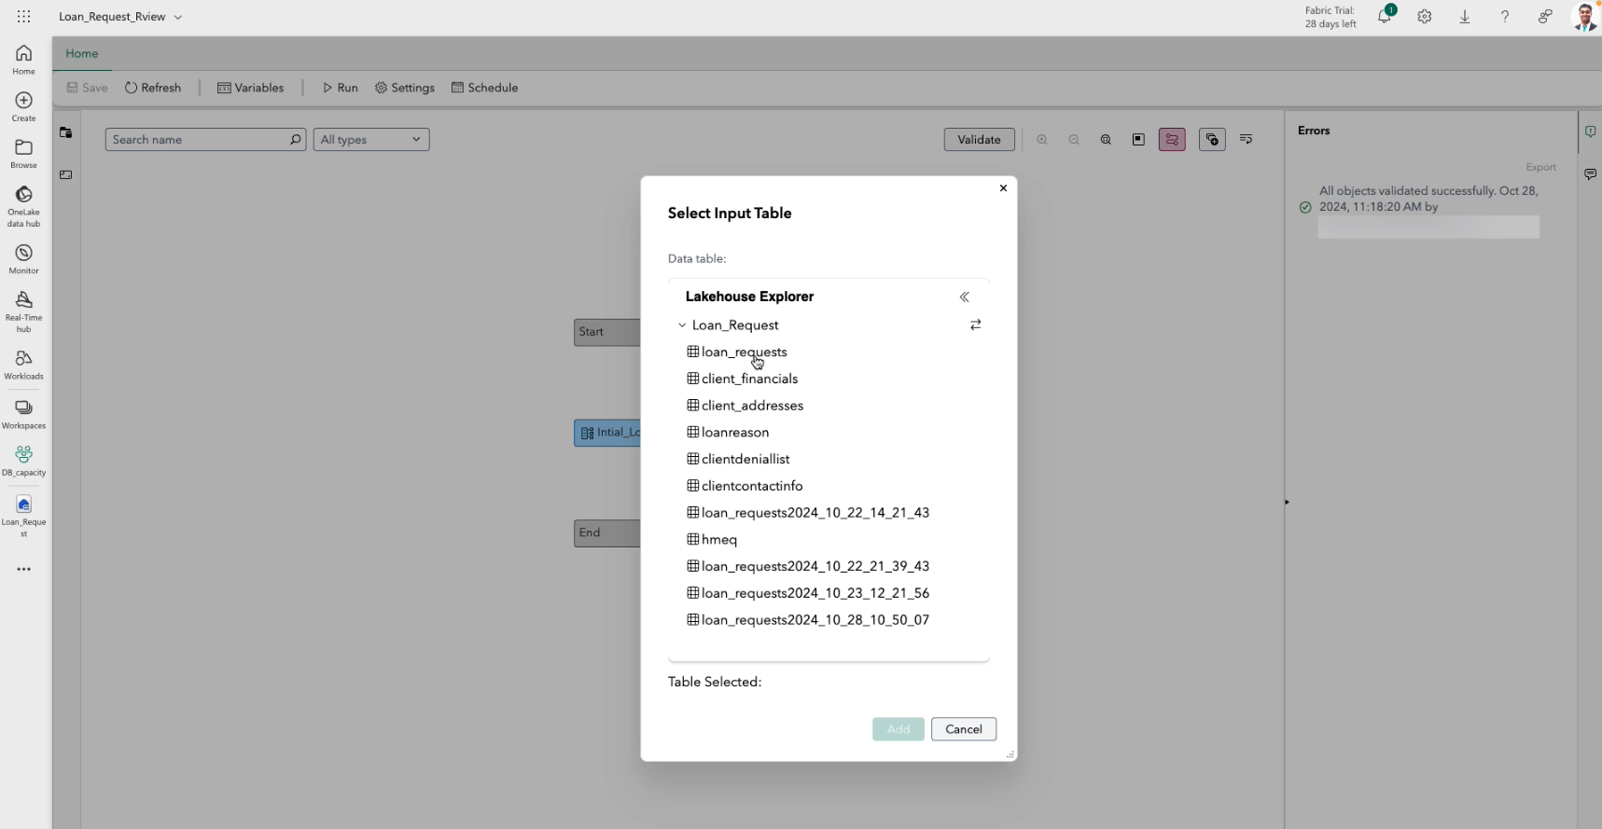The image size is (1602, 829).
Task: Click the refresh lakehouse swap icon
Action: pos(975,325)
